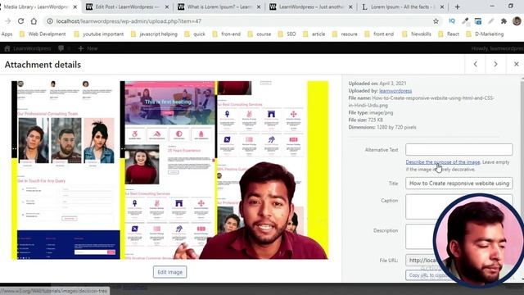Image resolution: width=524 pixels, height=295 pixels.
Task: Click the pen extension icon in toolbar
Action: pos(491,21)
